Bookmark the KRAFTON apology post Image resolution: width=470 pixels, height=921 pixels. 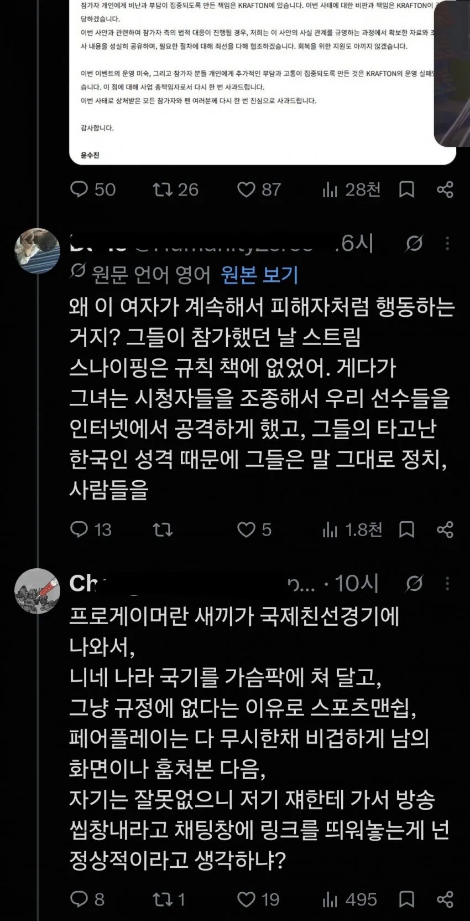pyautogui.click(x=407, y=190)
